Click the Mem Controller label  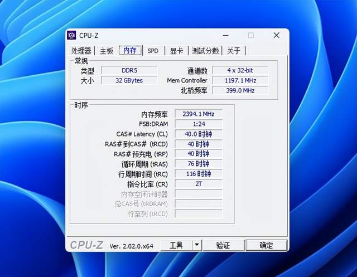pyautogui.click(x=187, y=80)
